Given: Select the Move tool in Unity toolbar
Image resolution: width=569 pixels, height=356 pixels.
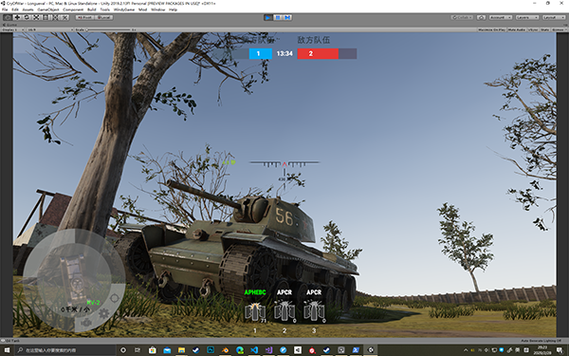Looking at the screenshot, I should pos(17,17).
